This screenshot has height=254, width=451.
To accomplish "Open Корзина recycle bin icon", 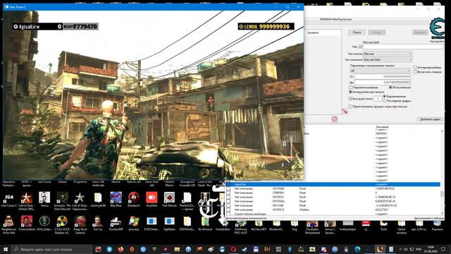I will pos(437,226).
